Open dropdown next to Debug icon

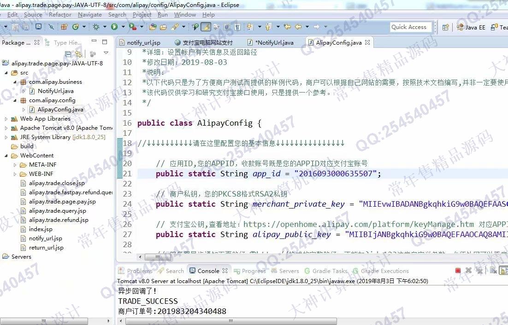pyautogui.click(x=105, y=27)
